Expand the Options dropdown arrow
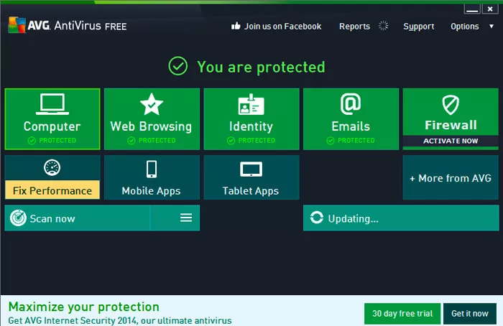Screen dimensions: 503x326 click(x=491, y=27)
